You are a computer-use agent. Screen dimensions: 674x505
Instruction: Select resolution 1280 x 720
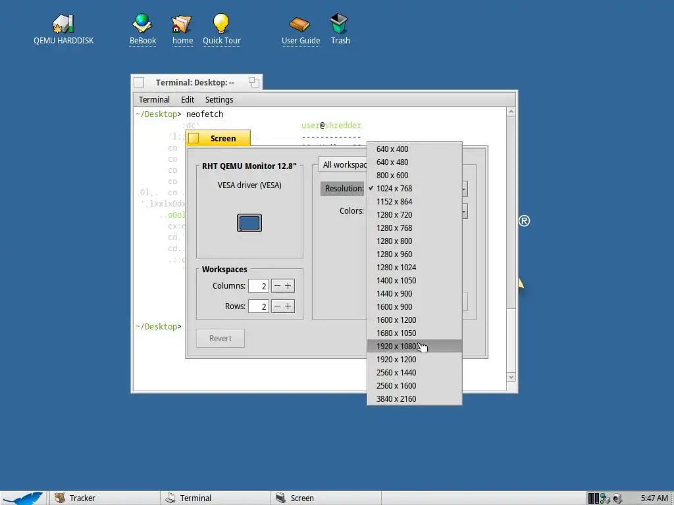click(x=415, y=215)
